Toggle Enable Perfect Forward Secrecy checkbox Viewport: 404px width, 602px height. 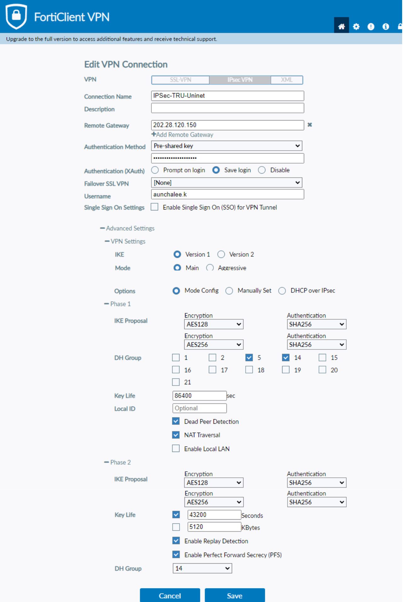coord(176,555)
